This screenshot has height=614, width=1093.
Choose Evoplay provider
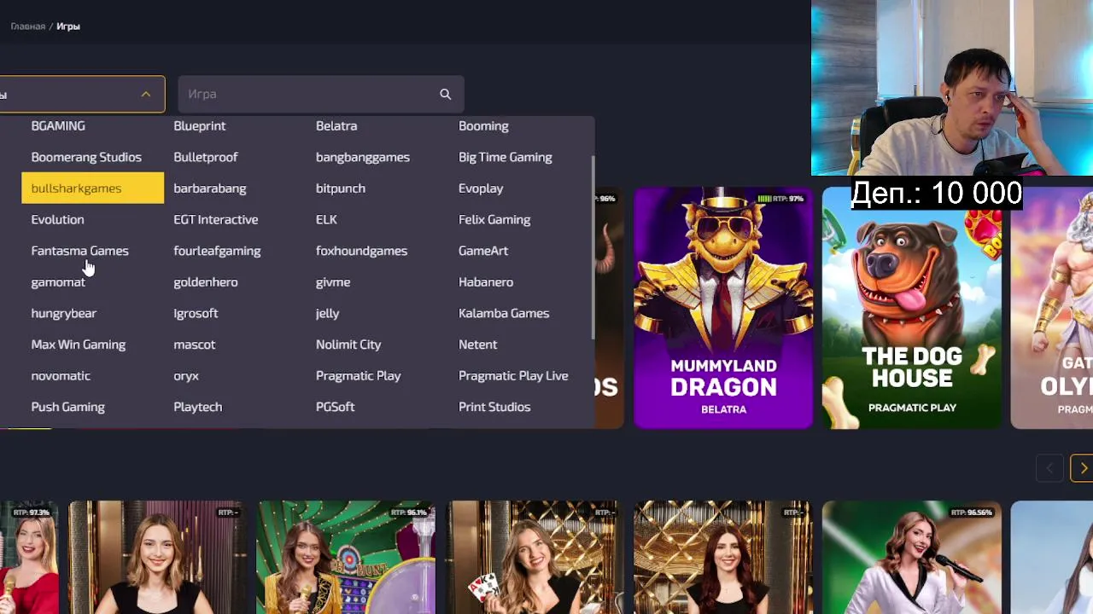point(481,188)
